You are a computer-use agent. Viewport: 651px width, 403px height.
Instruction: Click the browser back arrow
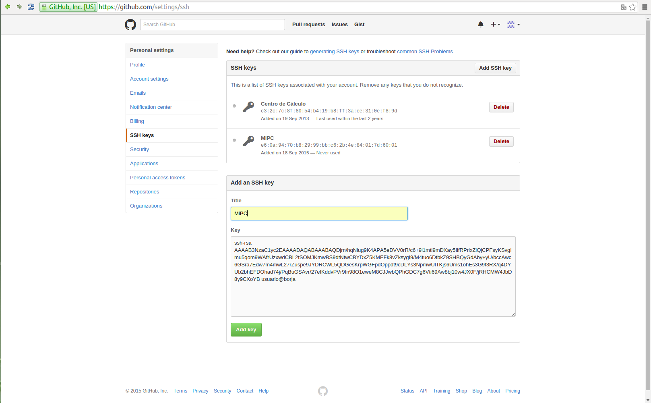tap(8, 7)
